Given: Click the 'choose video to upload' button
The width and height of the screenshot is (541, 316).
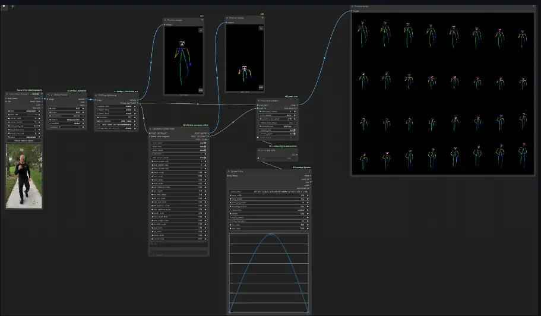Looking at the screenshot, I should pos(24,140).
